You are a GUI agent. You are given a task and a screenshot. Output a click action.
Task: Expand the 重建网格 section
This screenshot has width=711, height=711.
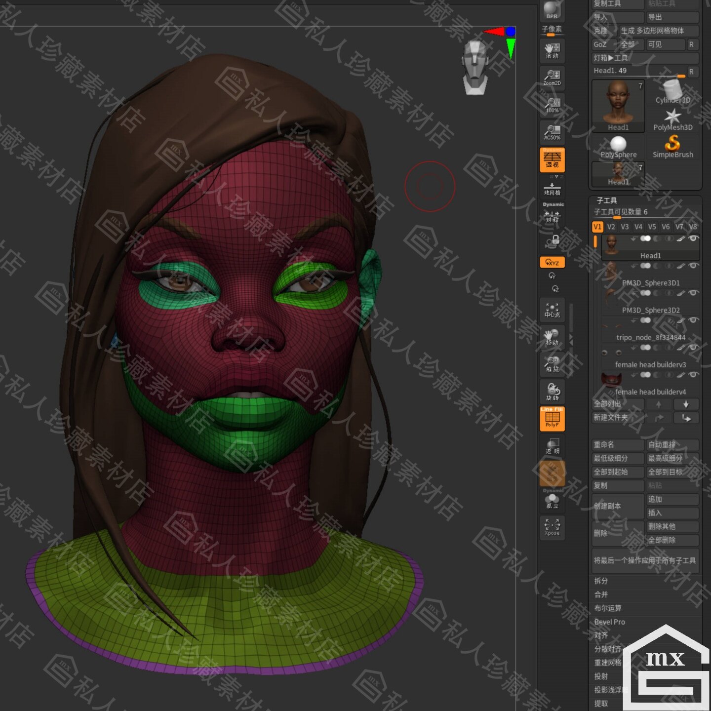tap(608, 663)
